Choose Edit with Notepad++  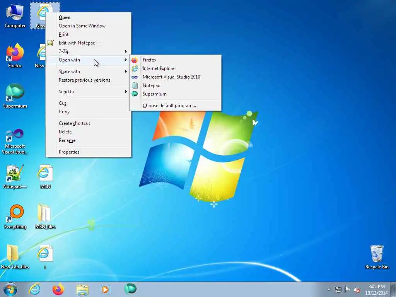[89, 43]
